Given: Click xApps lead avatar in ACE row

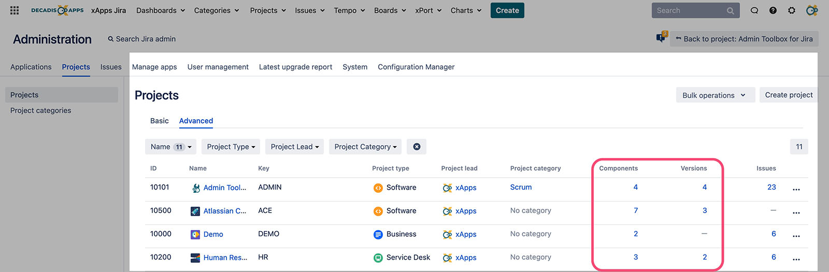Looking at the screenshot, I should [x=447, y=211].
